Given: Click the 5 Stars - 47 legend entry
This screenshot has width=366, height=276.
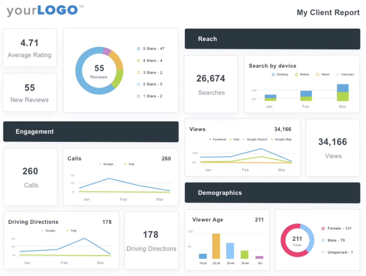Looking at the screenshot, I should point(151,49).
